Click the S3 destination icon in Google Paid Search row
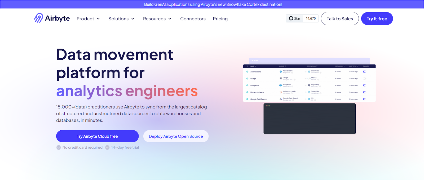Screen dimensions: 424x180 309,99
